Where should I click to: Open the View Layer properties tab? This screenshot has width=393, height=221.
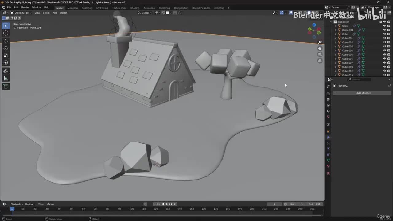pos(328,105)
